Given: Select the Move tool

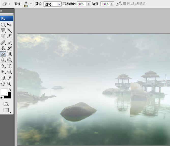Looking at the screenshot, I should tap(9, 25).
